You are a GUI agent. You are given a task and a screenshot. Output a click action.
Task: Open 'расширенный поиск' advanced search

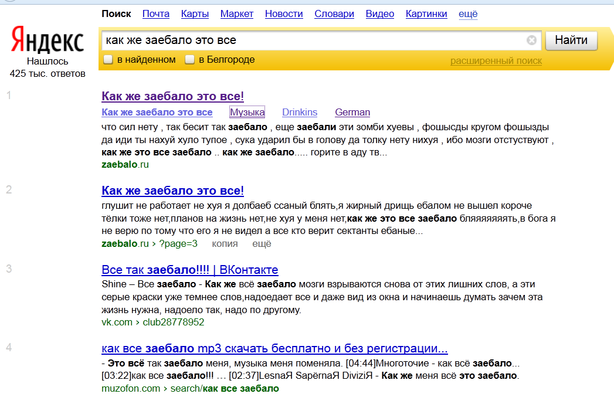coord(496,60)
